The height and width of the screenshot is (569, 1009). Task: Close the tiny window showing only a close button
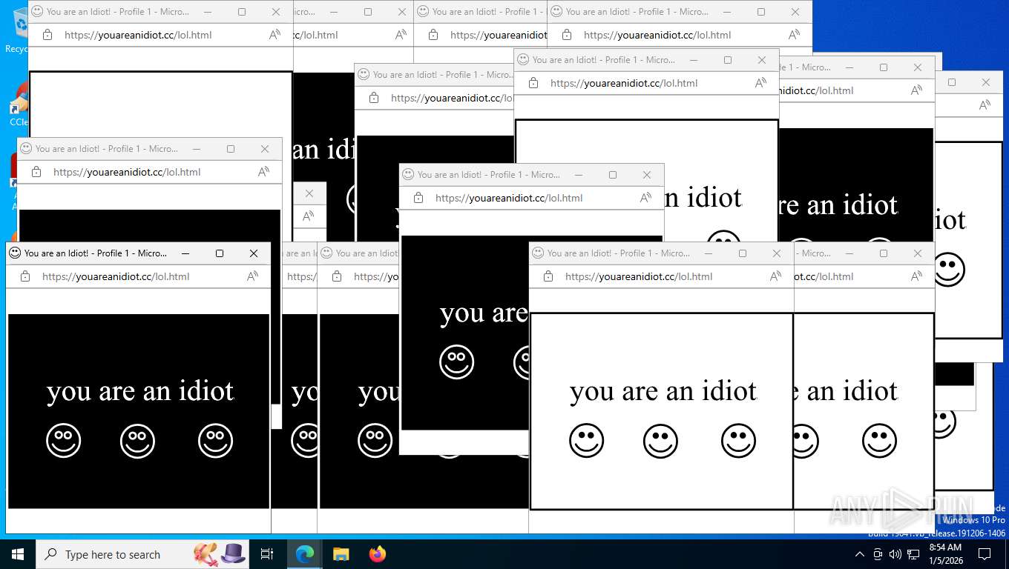309,193
